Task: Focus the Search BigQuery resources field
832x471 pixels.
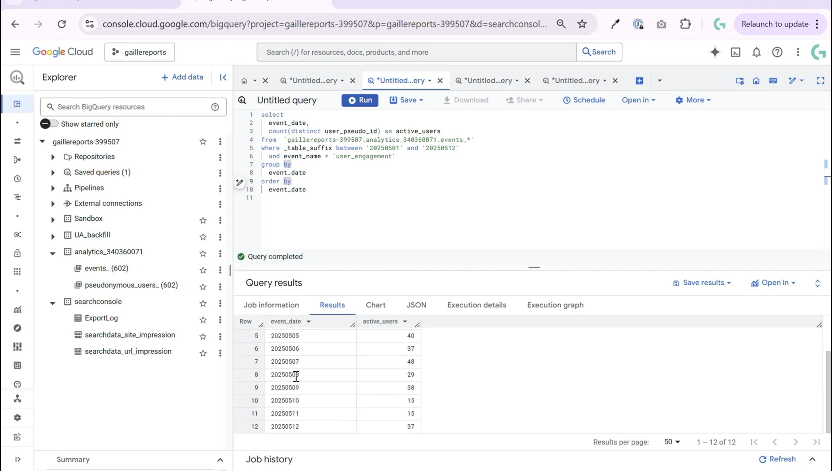Action: coord(133,107)
